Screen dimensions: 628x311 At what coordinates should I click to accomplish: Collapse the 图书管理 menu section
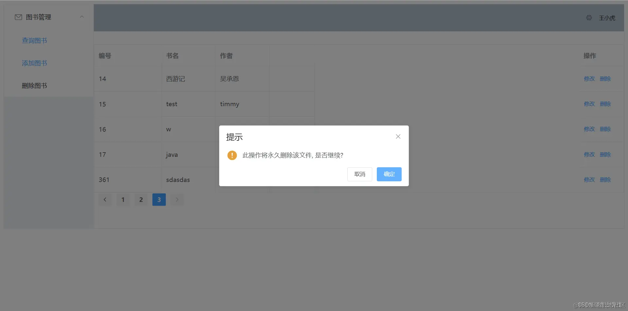coord(82,17)
